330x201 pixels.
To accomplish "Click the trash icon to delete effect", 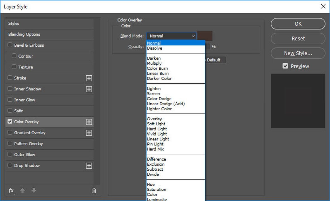I will [x=94, y=190].
